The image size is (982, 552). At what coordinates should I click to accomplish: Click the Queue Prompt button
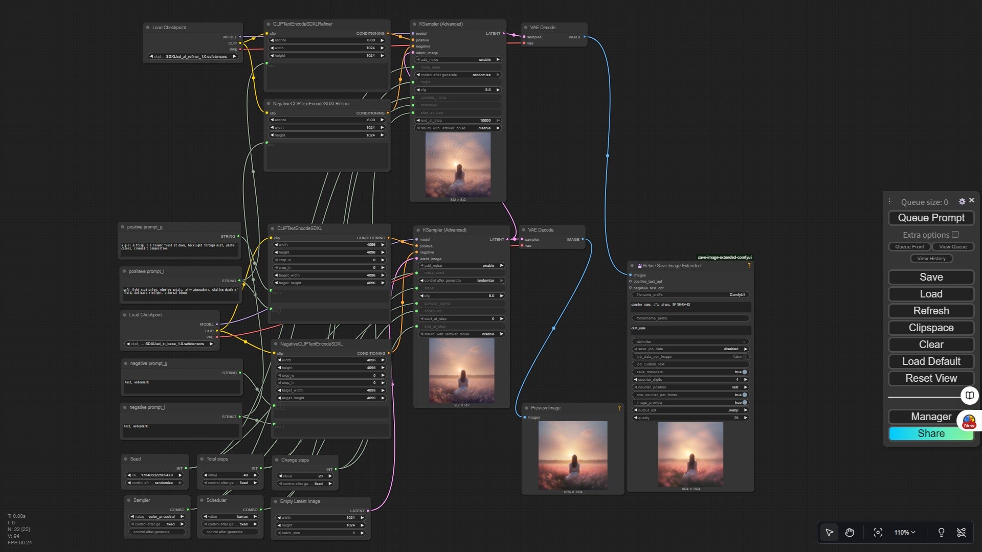931,218
